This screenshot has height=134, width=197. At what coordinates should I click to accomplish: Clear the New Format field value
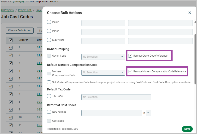[x=144, y=113]
